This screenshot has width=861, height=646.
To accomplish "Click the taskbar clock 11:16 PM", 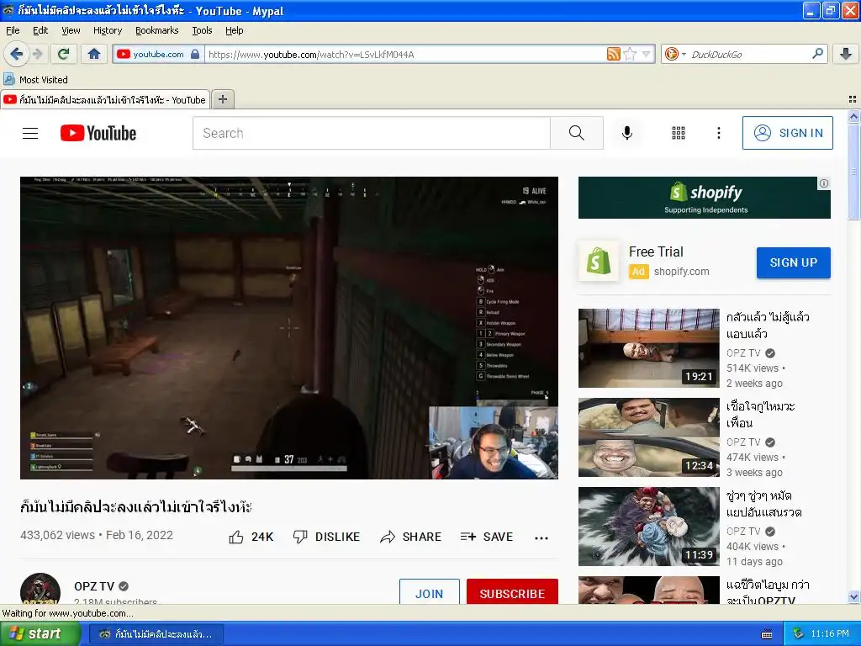I will [830, 633].
